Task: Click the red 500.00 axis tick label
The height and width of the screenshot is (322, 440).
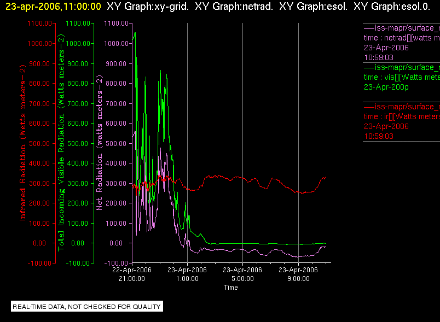Action: 39,143
